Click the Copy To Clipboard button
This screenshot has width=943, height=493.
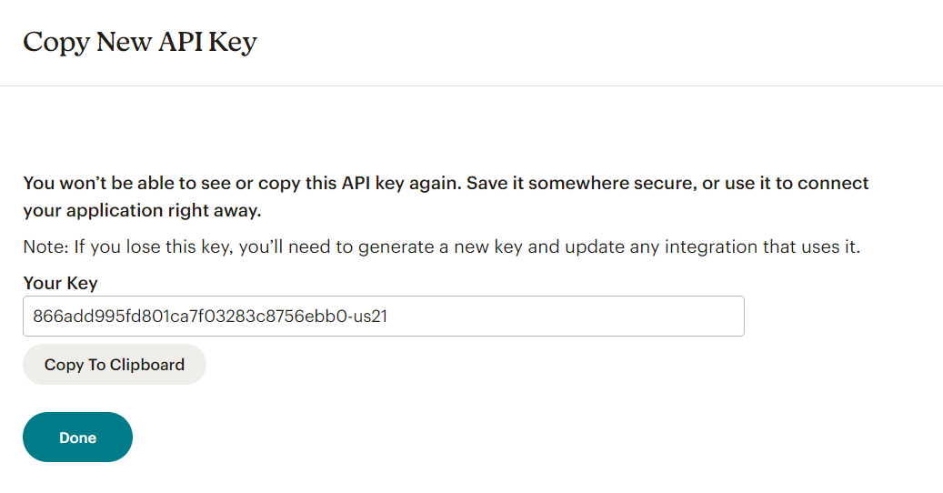point(115,365)
